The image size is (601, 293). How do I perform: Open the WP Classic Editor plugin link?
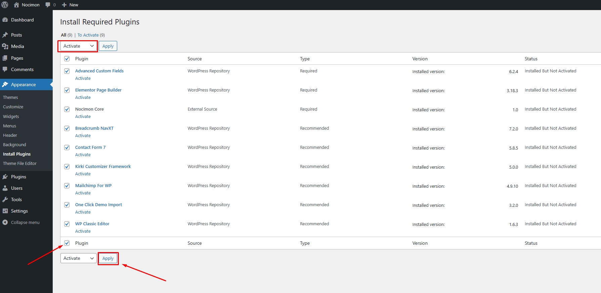point(92,224)
